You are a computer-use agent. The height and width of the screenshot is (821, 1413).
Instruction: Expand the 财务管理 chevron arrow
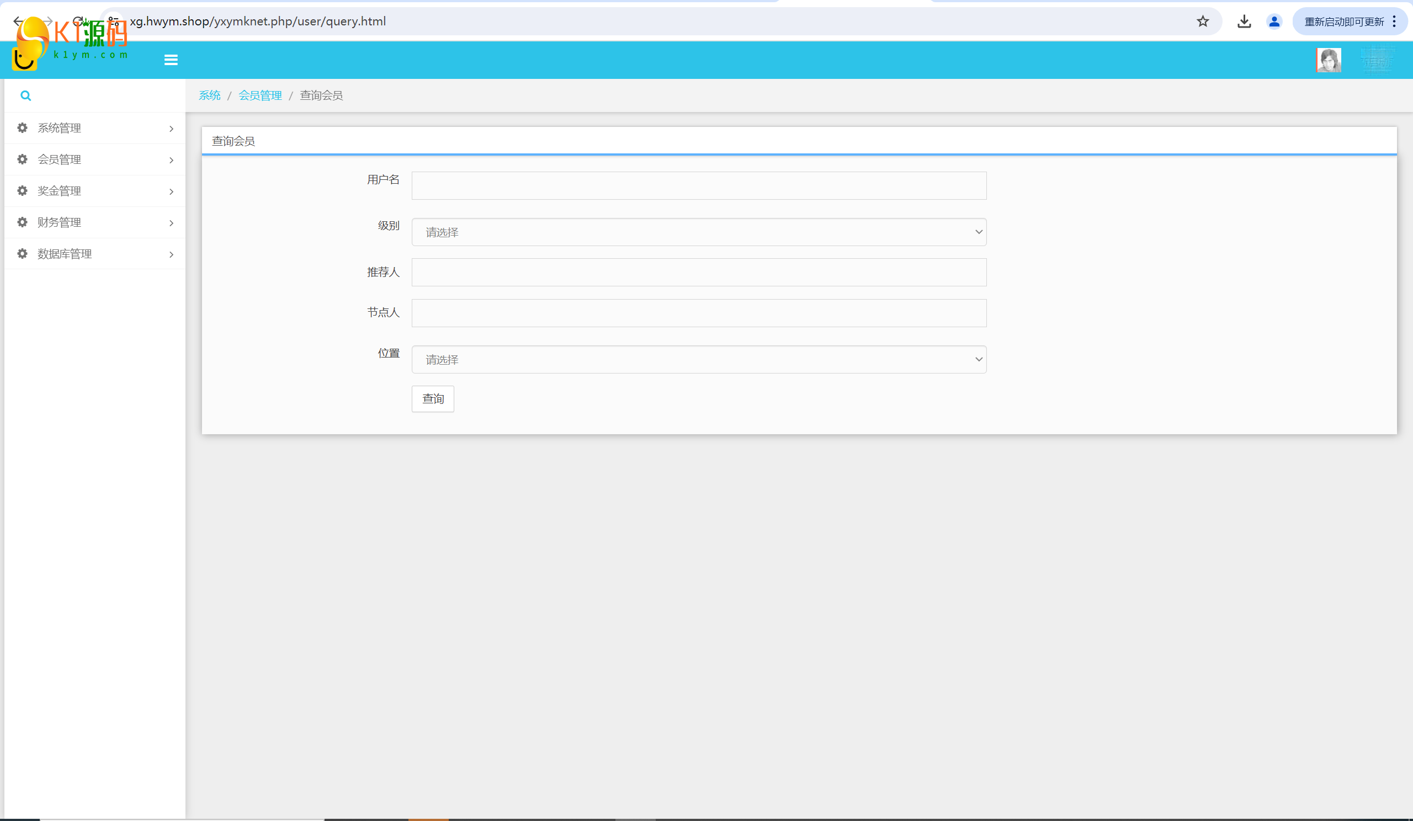[x=172, y=223]
